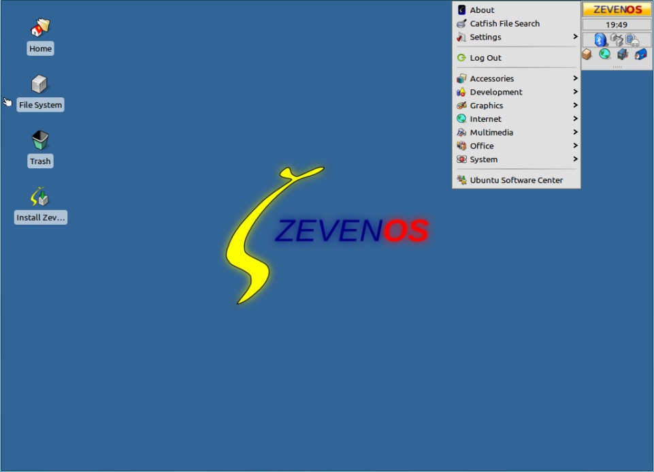Expand the Accessories submenu arrow

click(x=575, y=78)
